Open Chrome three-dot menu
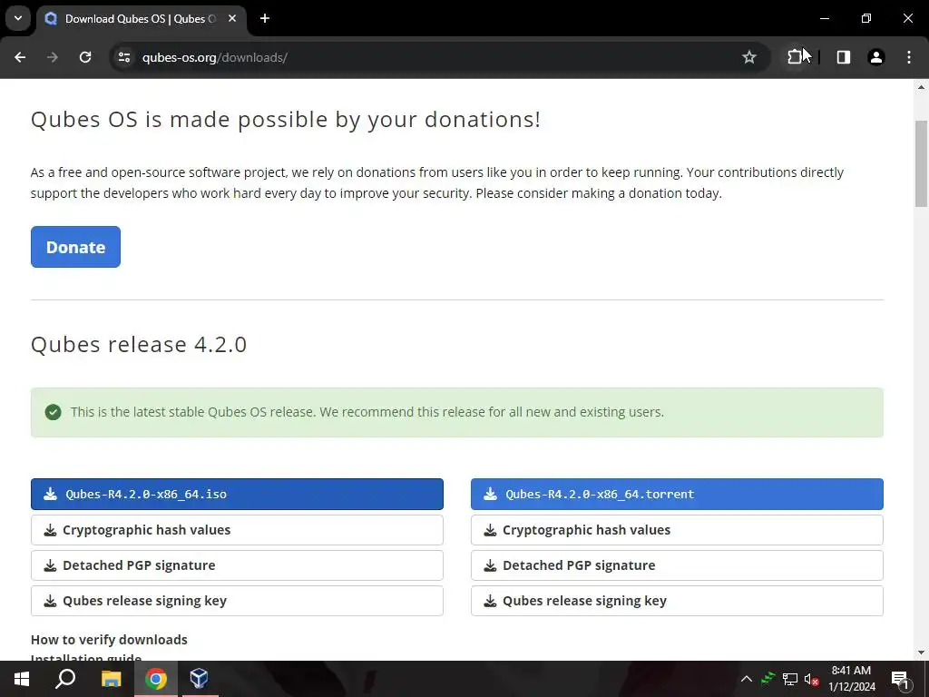 [x=909, y=57]
